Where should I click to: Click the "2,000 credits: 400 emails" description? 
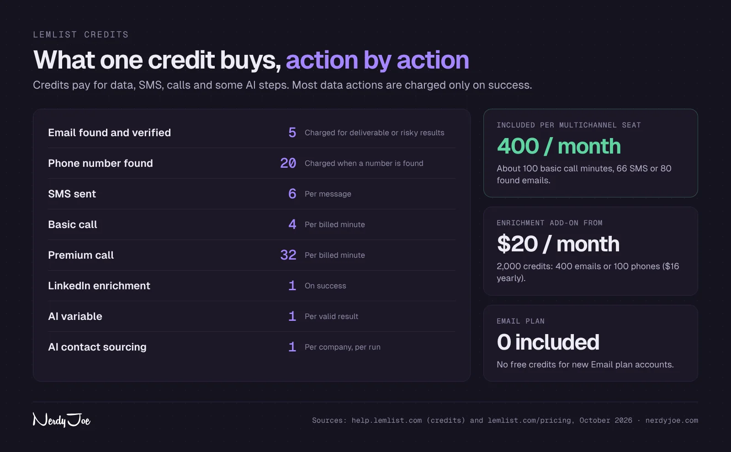[588, 272]
